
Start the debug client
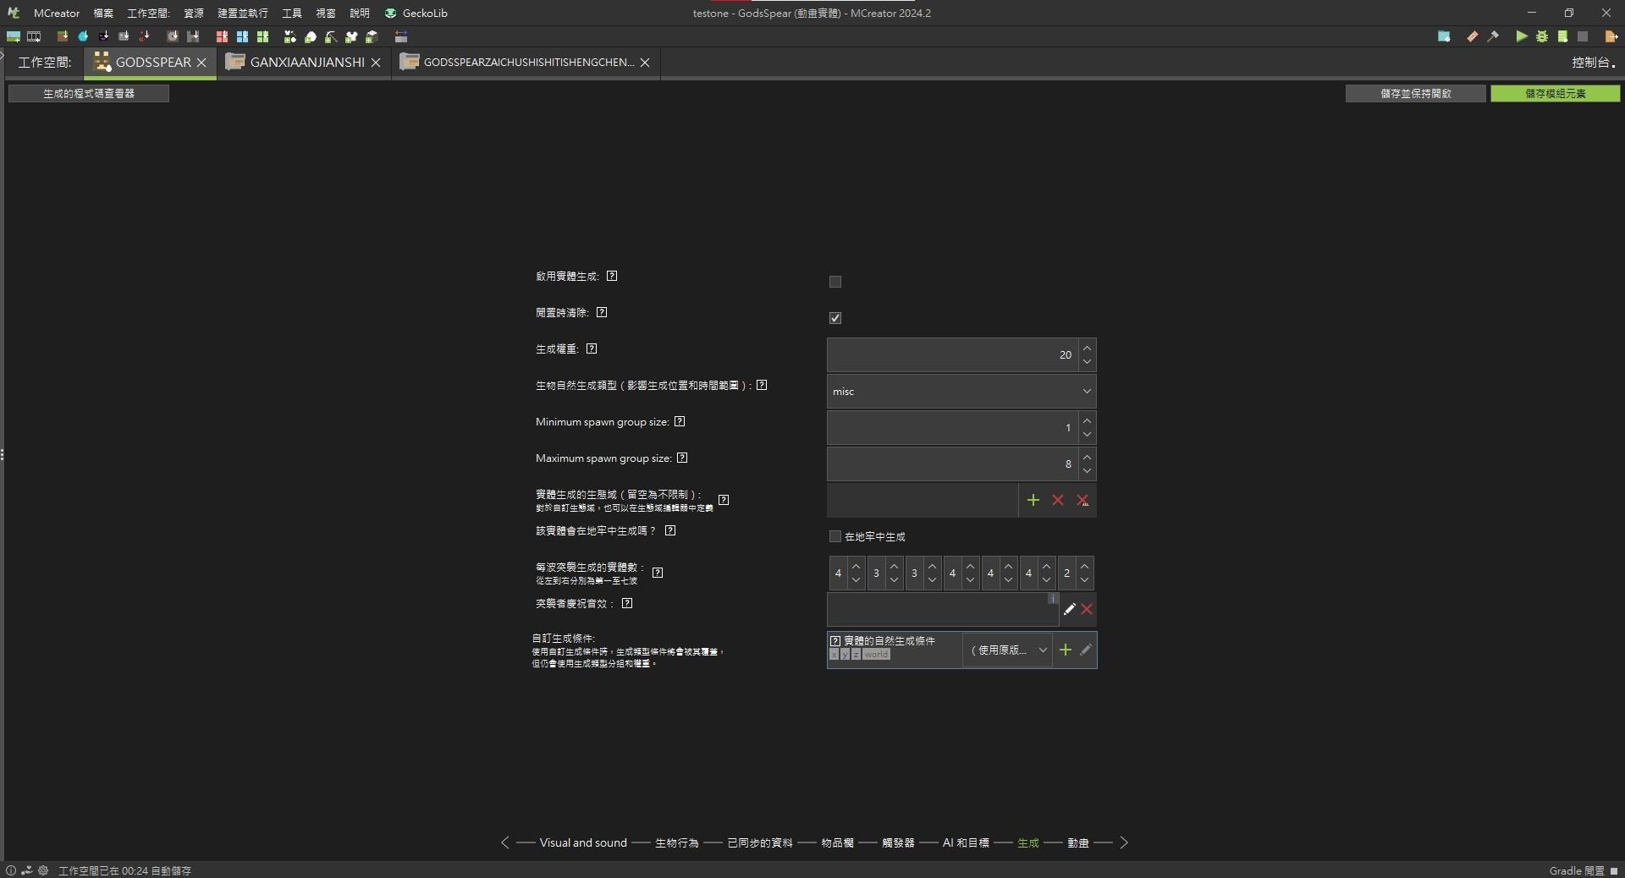(1543, 36)
